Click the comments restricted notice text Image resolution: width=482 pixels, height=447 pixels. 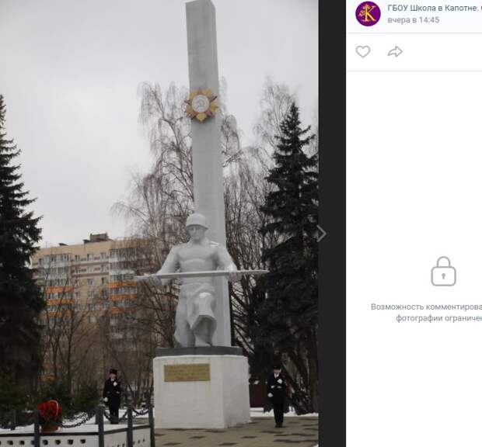click(427, 312)
